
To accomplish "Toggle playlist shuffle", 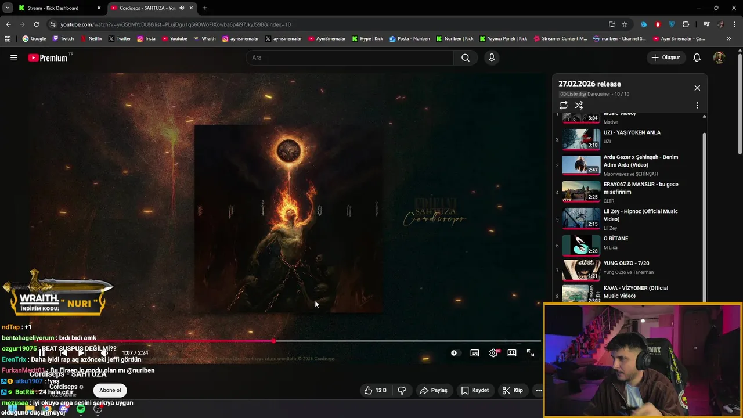I will click(x=579, y=105).
